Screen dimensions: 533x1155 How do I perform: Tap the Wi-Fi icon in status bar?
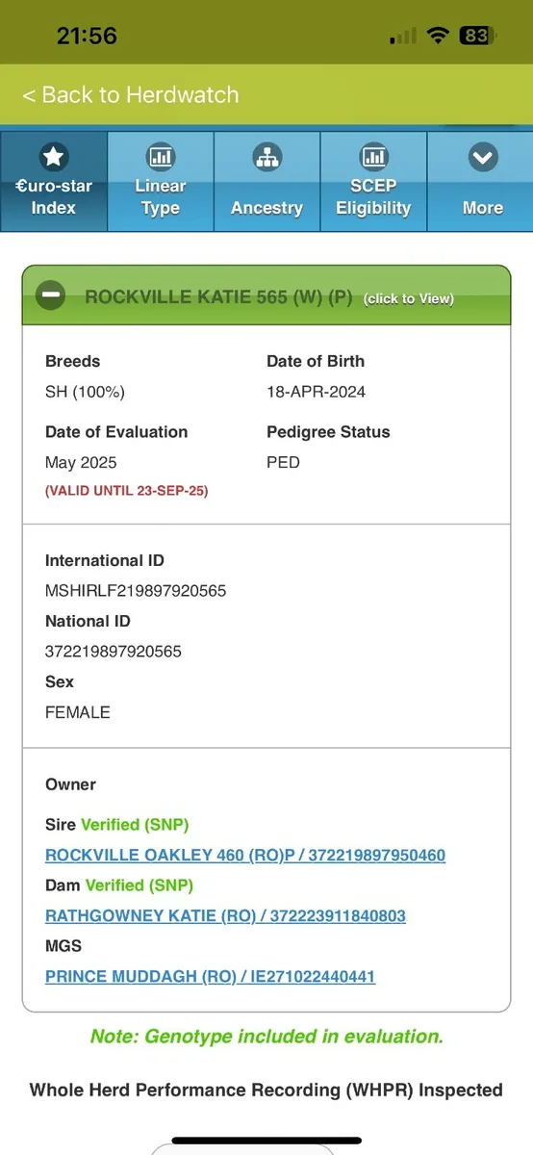point(439,36)
